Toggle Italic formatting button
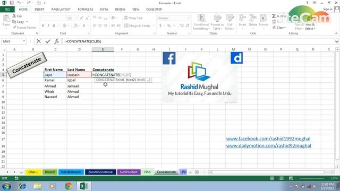The image size is (340, 191). [x=48, y=25]
